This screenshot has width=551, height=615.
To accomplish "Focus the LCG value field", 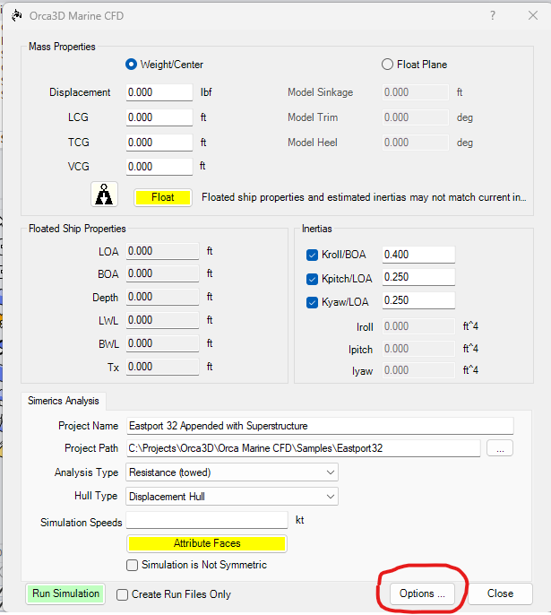I will click(159, 117).
